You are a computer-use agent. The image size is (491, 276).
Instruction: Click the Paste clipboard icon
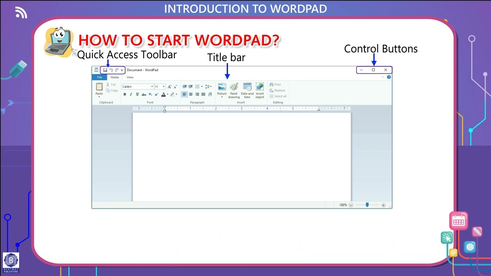point(99,87)
